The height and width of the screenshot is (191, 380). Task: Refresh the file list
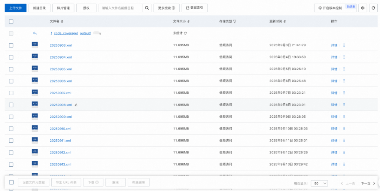[373, 8]
